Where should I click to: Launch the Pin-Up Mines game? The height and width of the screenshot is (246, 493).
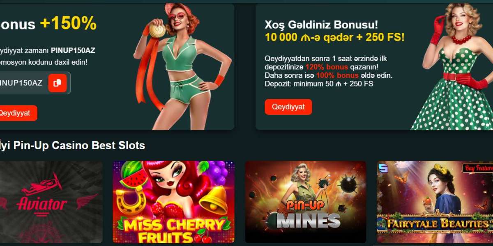tap(306, 202)
